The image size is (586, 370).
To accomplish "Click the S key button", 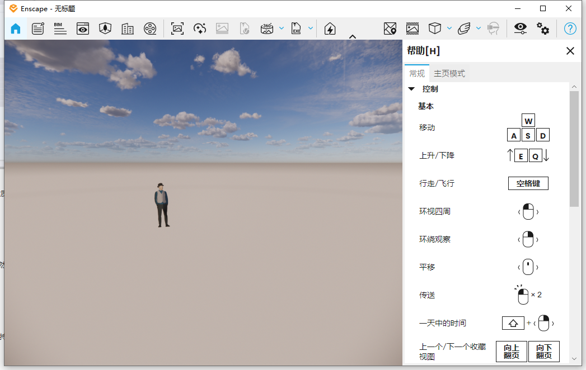I will tap(528, 135).
